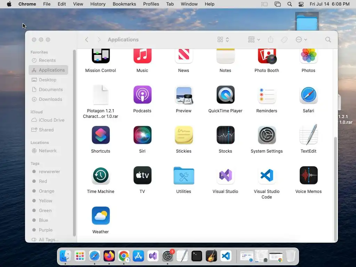The width and height of the screenshot is (356, 267).
Task: Open the Voice Memos app icon
Action: [x=308, y=175]
